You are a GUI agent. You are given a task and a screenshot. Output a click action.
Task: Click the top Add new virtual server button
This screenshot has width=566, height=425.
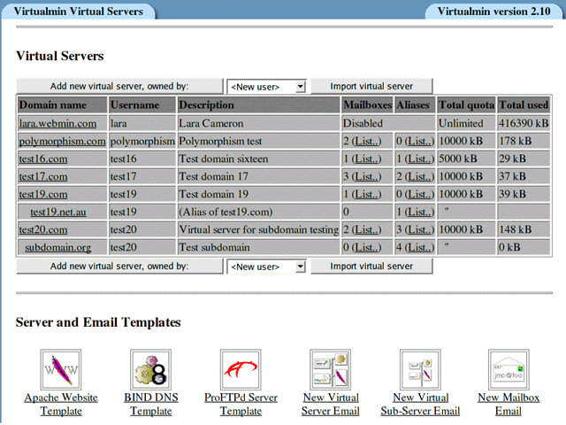tap(119, 86)
